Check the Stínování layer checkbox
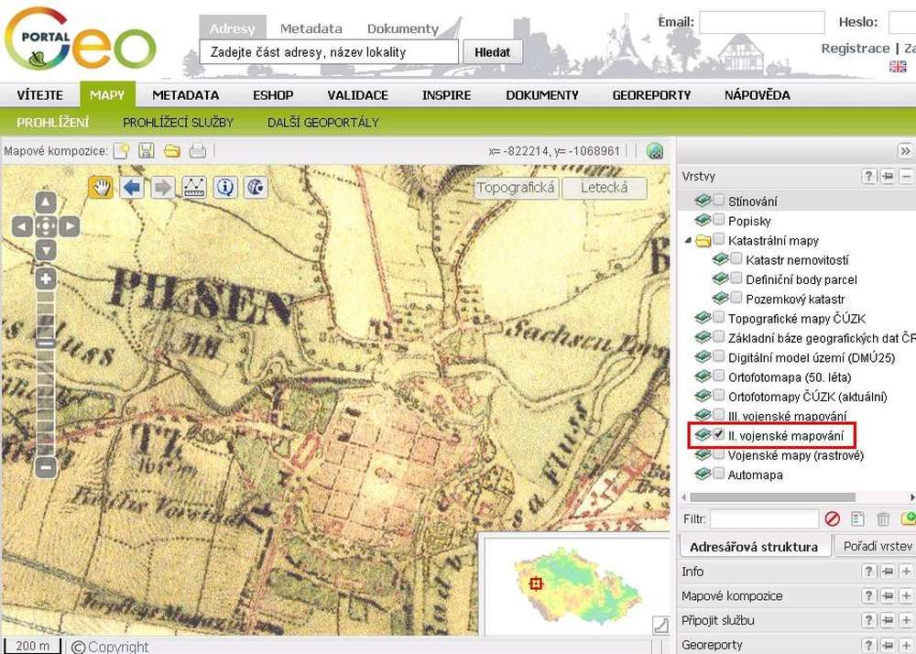The height and width of the screenshot is (654, 916). pyautogui.click(x=719, y=200)
